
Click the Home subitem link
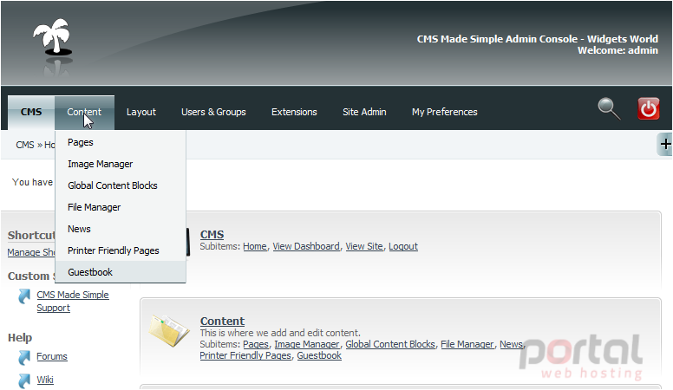click(255, 247)
